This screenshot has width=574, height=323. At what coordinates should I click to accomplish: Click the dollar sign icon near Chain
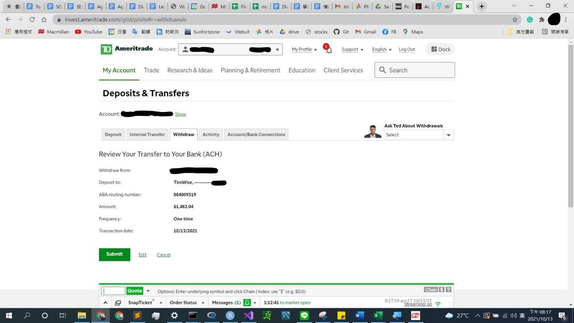click(x=442, y=290)
